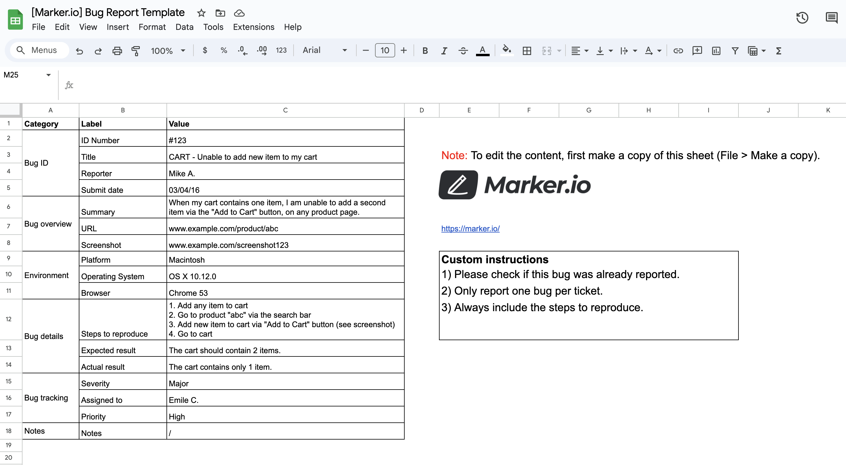Open the Functions (sigma) icon
The height and width of the screenshot is (465, 846).
coord(779,51)
